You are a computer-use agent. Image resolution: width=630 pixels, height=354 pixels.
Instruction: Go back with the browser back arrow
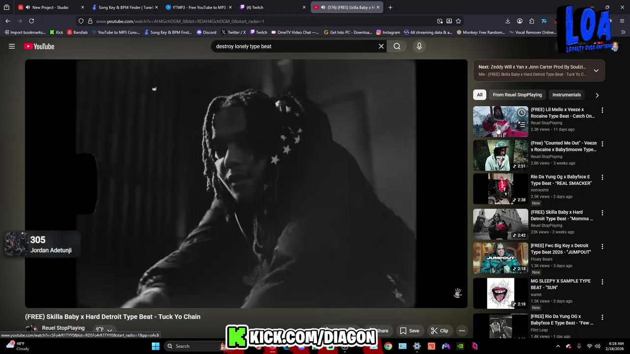(8, 21)
